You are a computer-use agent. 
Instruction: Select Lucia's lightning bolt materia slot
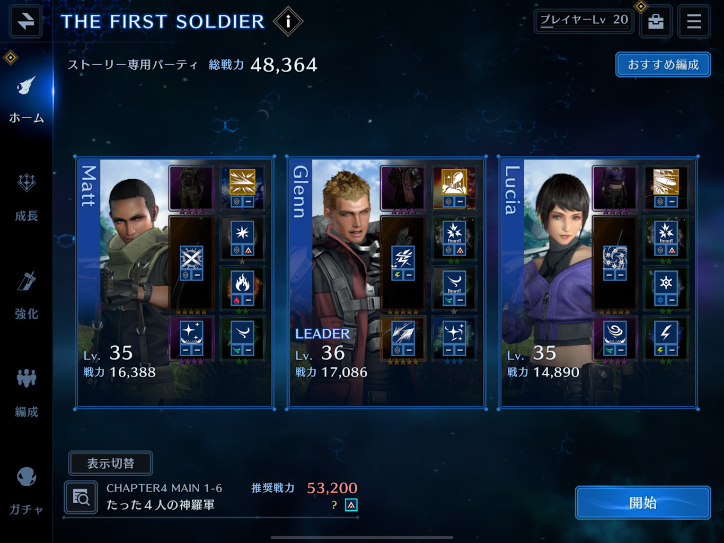click(x=666, y=339)
